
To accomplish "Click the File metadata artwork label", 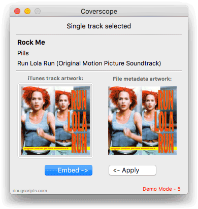I will [142, 79].
